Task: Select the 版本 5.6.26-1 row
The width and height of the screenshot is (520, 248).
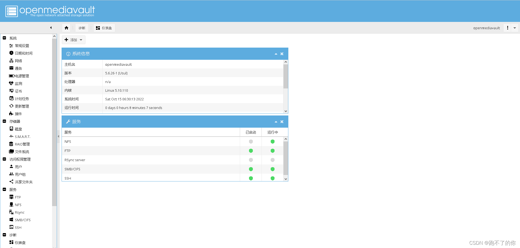Action: (173, 73)
